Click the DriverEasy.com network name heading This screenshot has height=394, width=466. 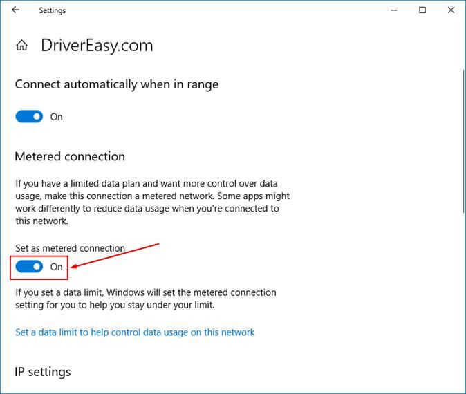(x=97, y=46)
